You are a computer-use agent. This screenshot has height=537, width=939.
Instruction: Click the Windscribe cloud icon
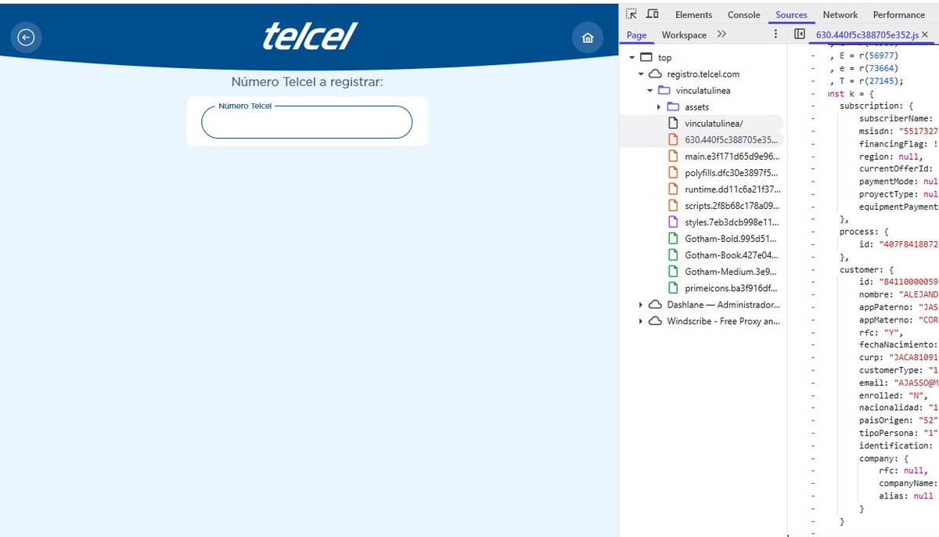[x=655, y=321]
